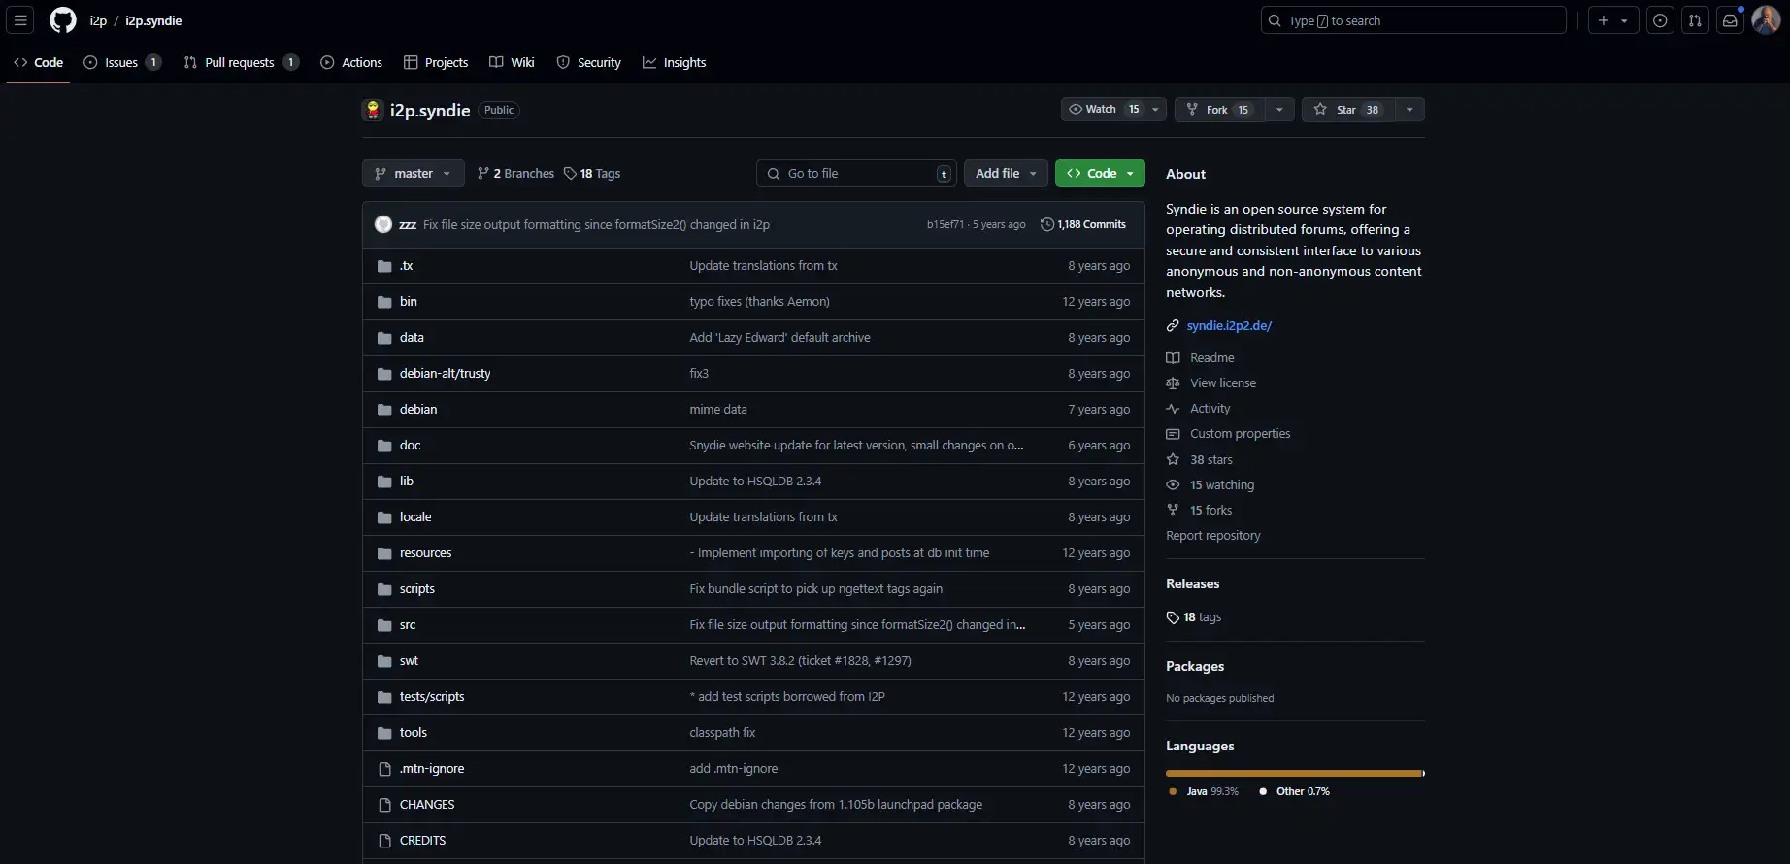View the 18 Tags link near branches
This screenshot has height=864, width=1790.
(x=592, y=173)
